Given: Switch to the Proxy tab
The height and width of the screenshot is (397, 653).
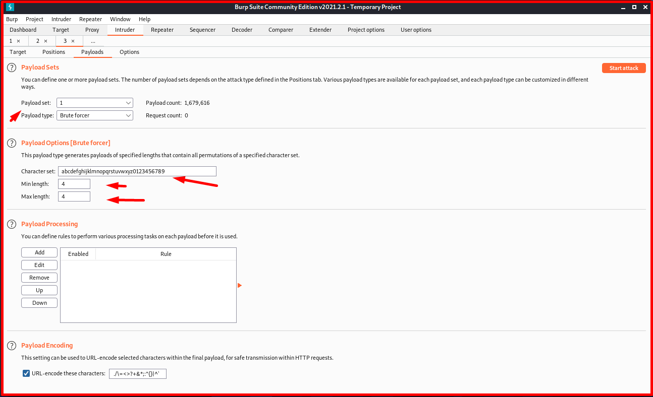Looking at the screenshot, I should (92, 30).
